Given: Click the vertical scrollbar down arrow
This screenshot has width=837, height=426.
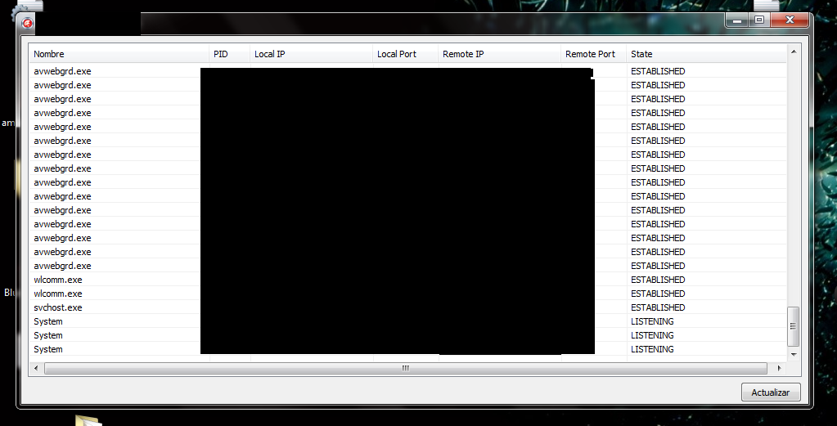Looking at the screenshot, I should (793, 356).
